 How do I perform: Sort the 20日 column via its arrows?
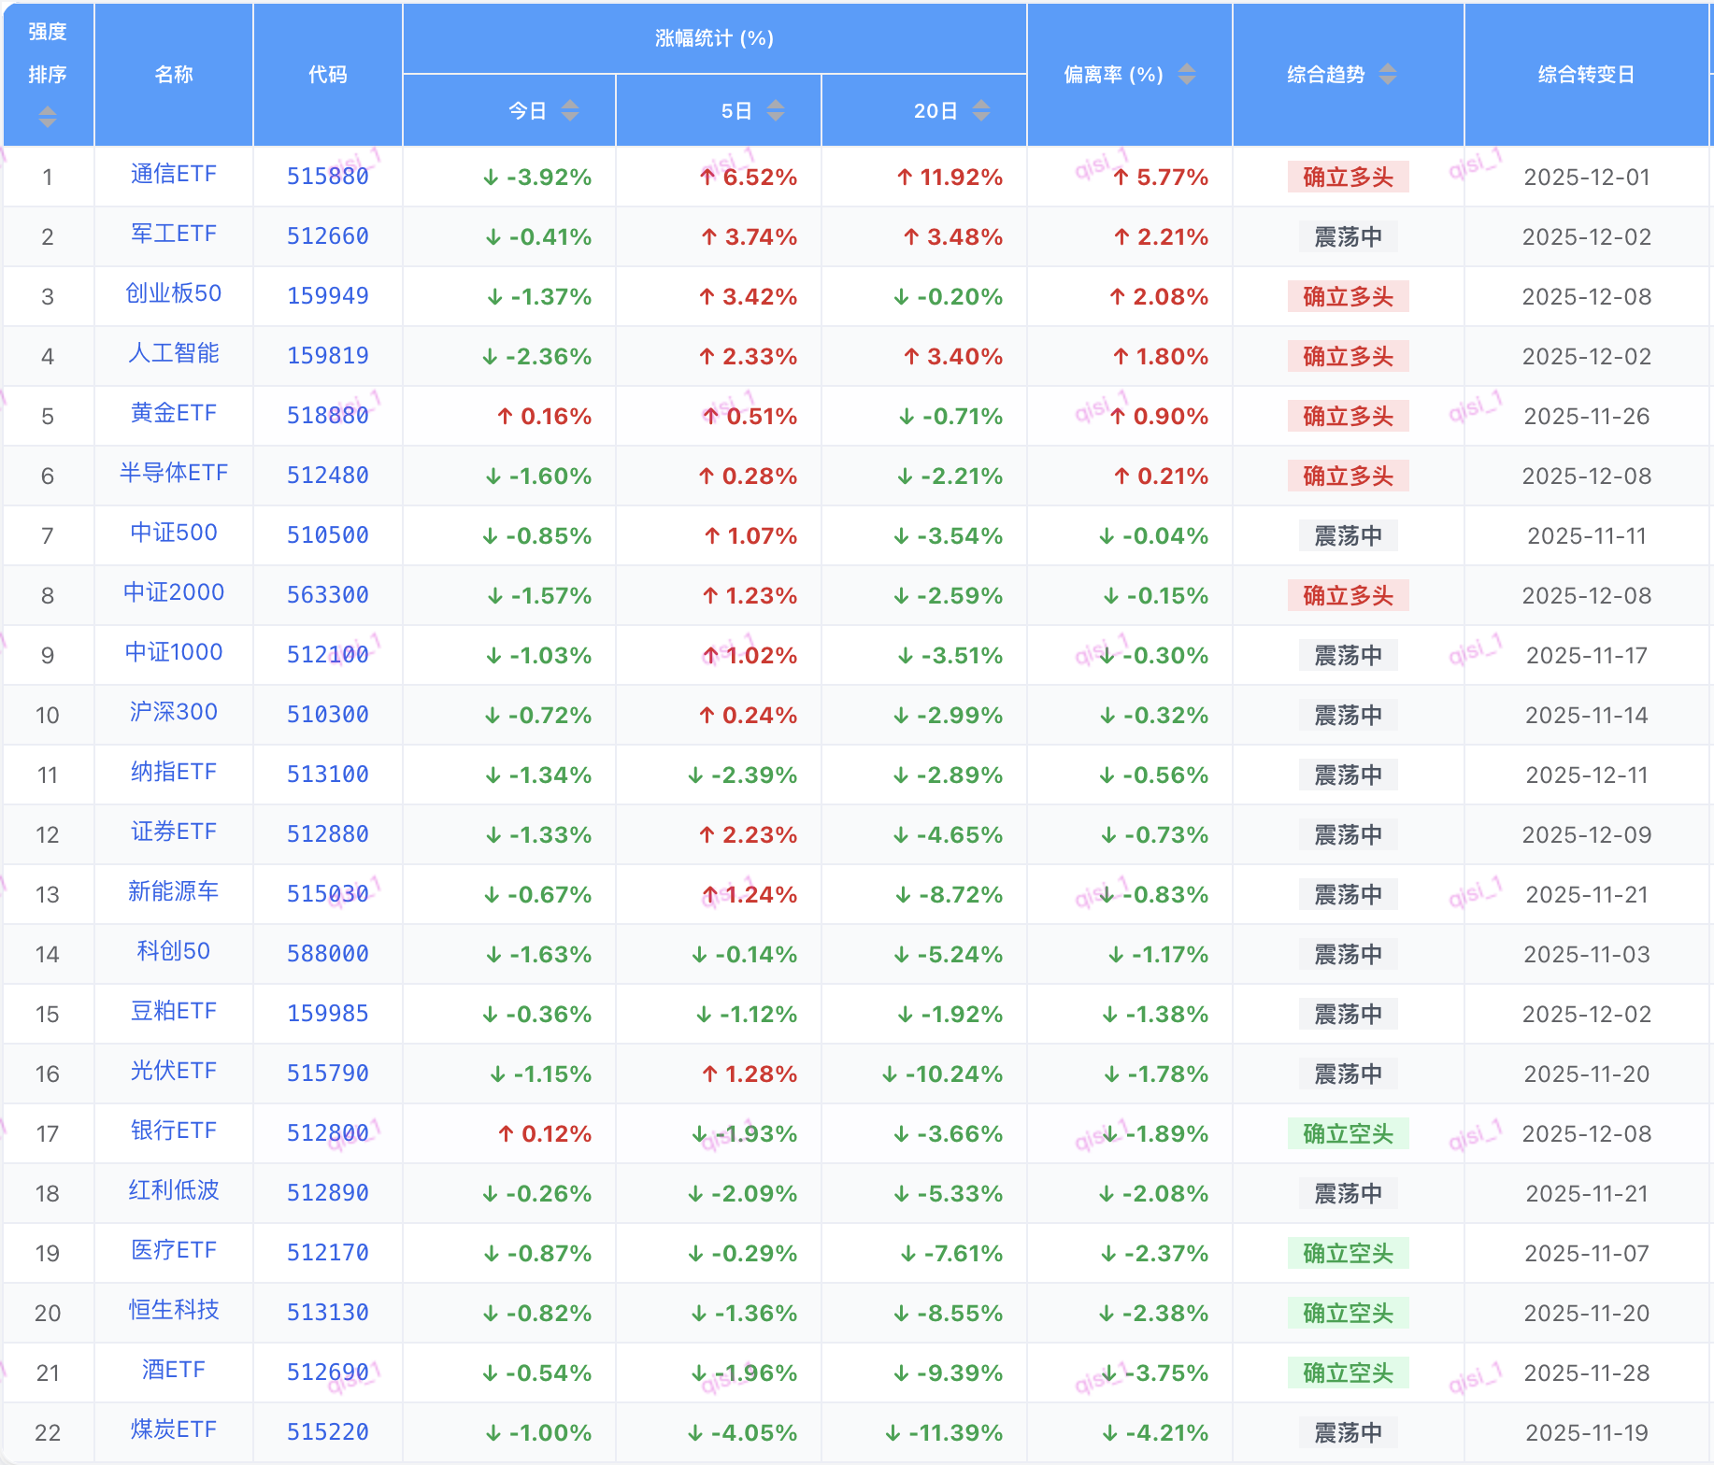click(x=981, y=111)
